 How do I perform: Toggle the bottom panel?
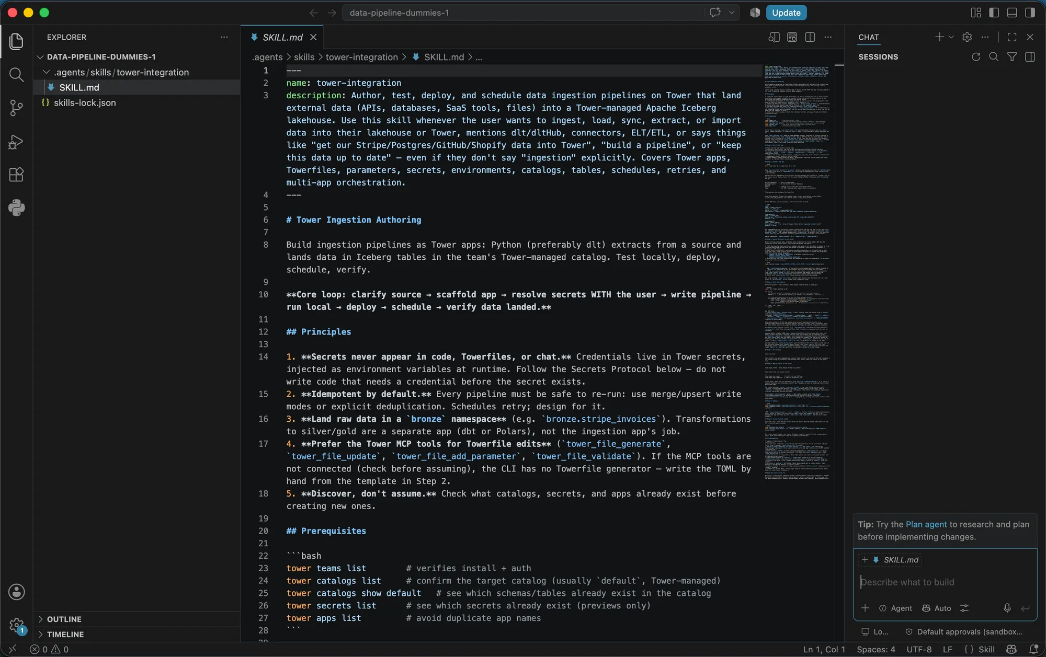tap(1012, 13)
